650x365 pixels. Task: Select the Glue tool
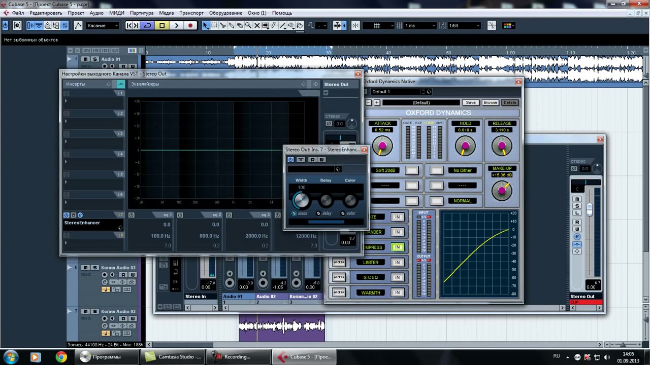pyautogui.click(x=232, y=25)
